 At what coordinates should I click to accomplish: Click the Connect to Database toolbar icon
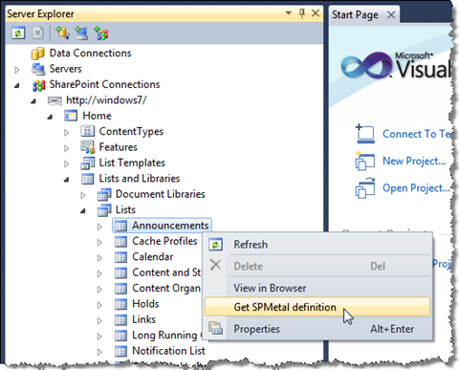click(x=62, y=33)
